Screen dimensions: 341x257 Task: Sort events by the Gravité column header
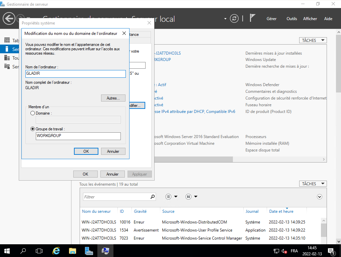(x=140, y=211)
